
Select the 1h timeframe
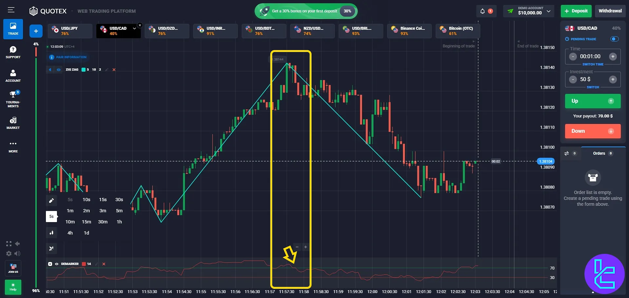click(x=119, y=222)
